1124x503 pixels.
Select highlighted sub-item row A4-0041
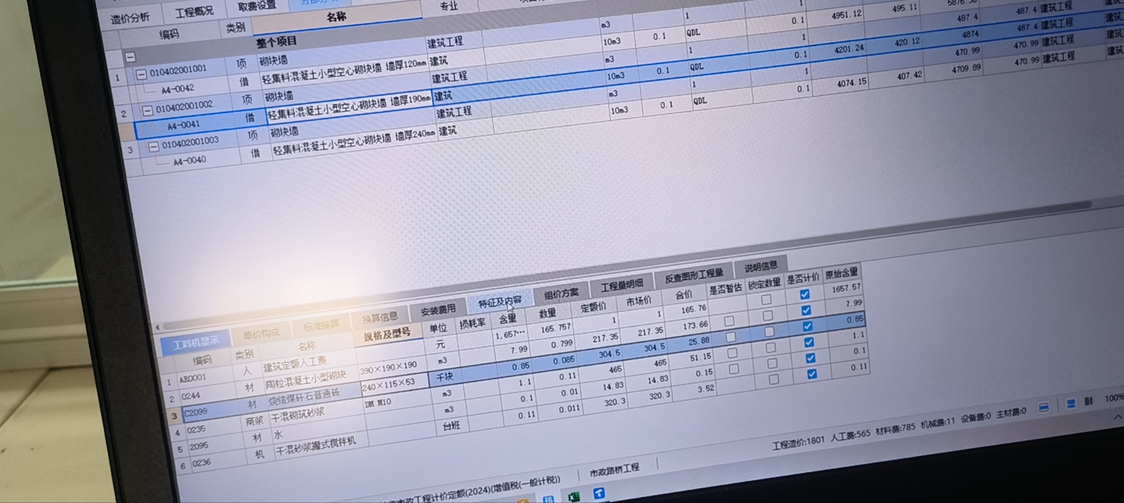pyautogui.click(x=184, y=125)
